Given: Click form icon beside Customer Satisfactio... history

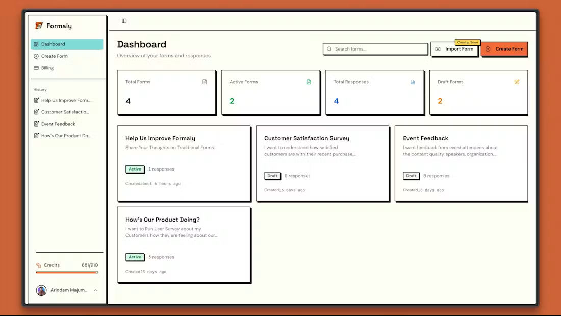Looking at the screenshot, I should [36, 112].
